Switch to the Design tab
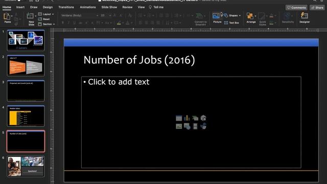 point(48,7)
